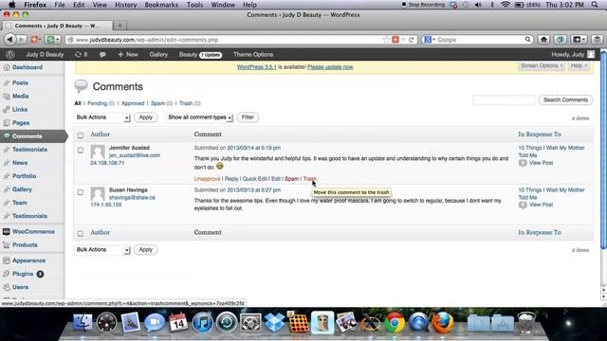Open Calendar icon showing 14 in dock

pos(178,322)
